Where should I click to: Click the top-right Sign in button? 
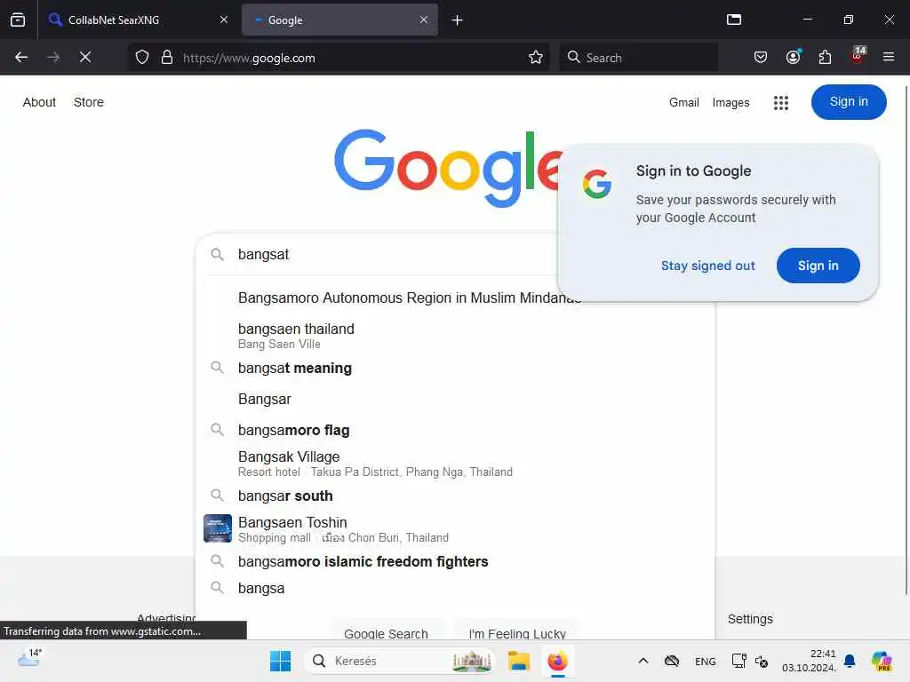(x=849, y=102)
